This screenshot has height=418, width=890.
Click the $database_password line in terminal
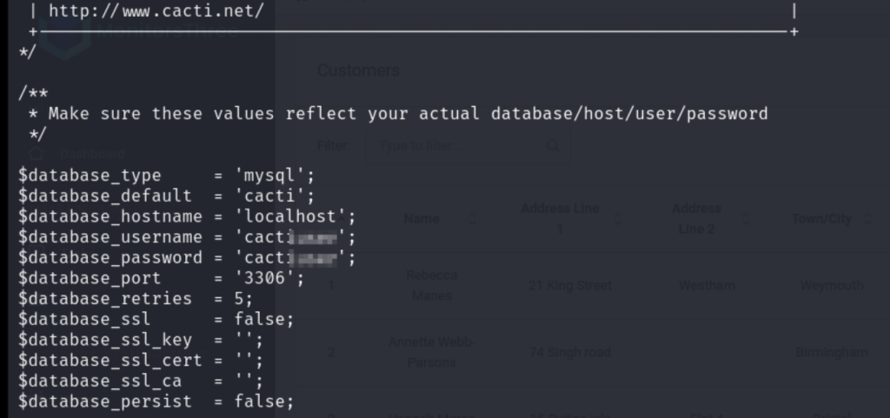(x=187, y=258)
